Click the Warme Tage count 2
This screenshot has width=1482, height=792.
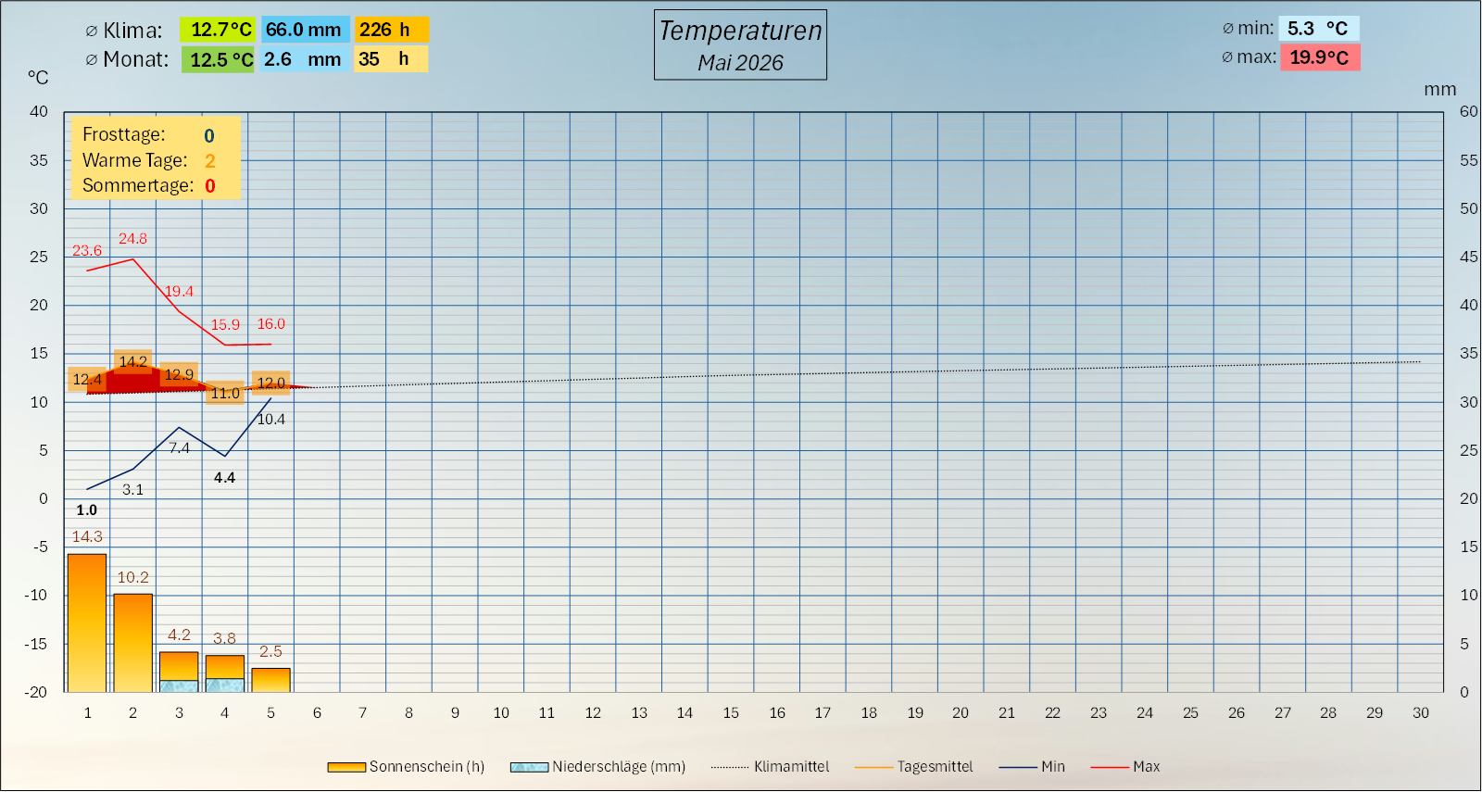point(209,161)
